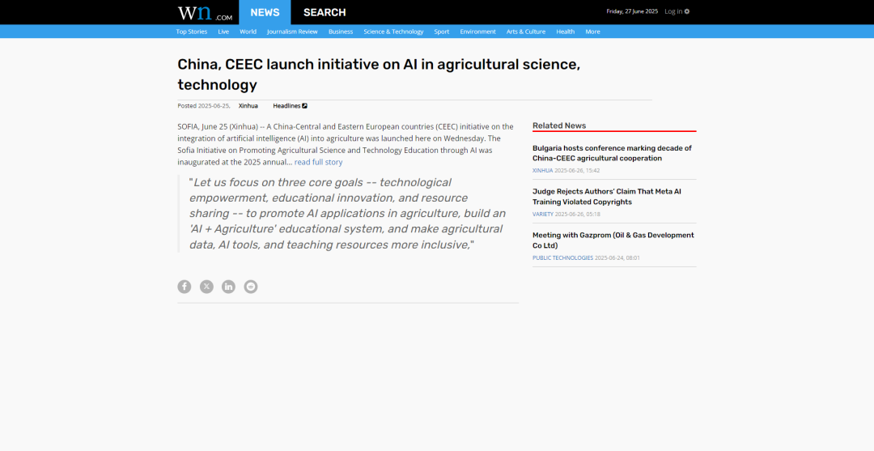Switch to the SEARCH tab
The width and height of the screenshot is (874, 451).
[x=325, y=12]
